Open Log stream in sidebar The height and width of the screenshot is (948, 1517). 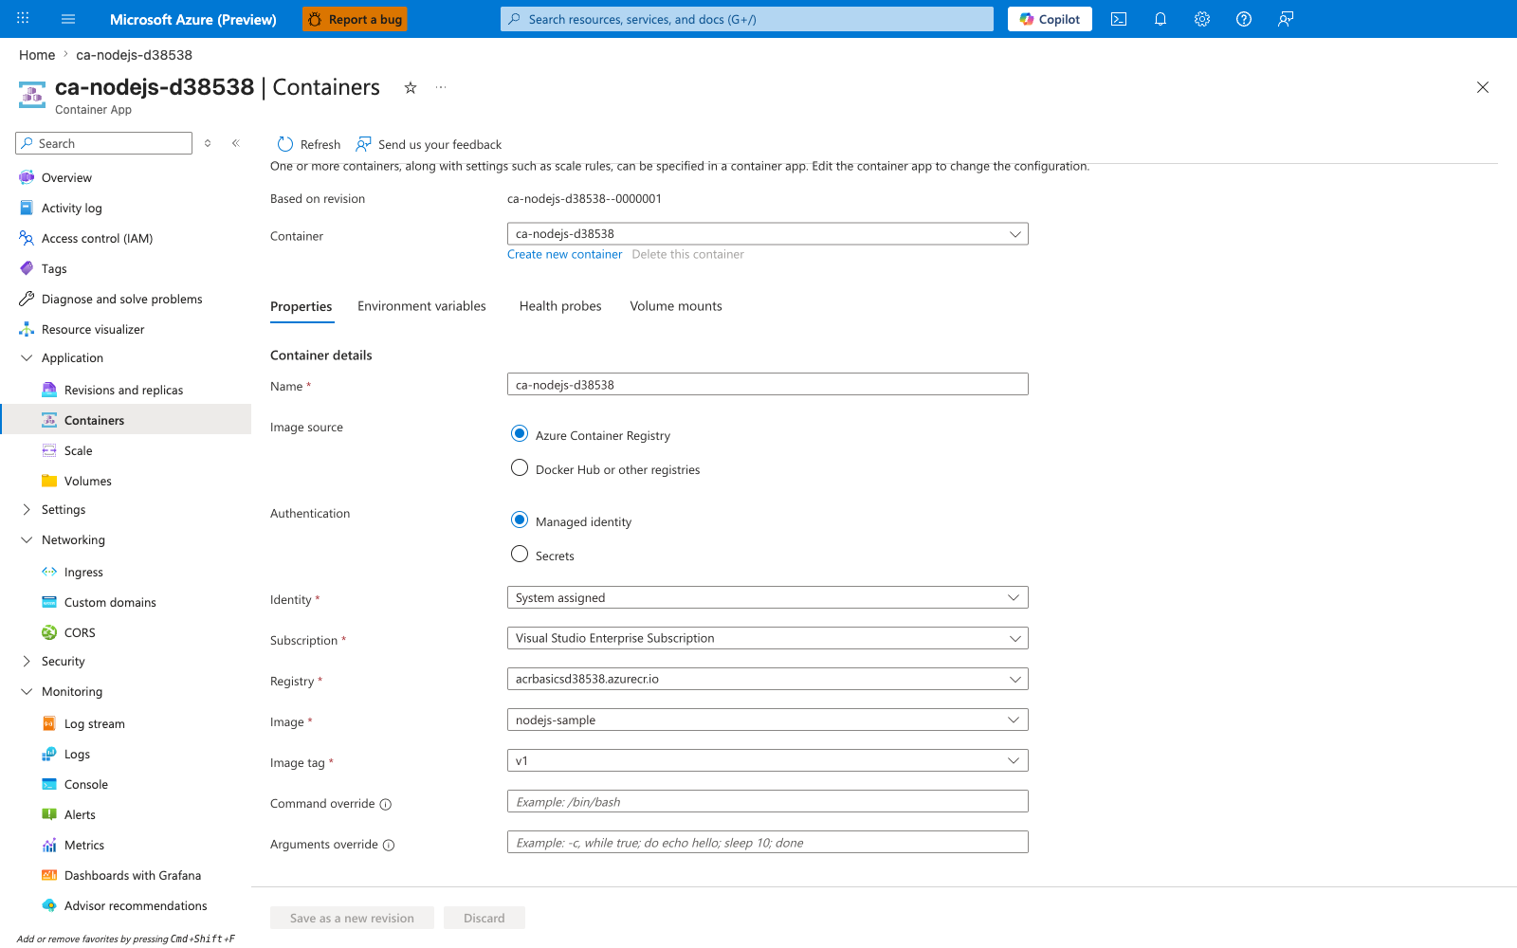pyautogui.click(x=95, y=723)
